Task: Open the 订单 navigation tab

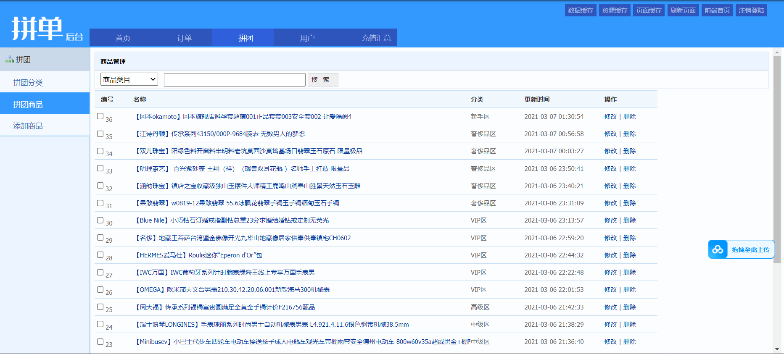Action: click(185, 38)
